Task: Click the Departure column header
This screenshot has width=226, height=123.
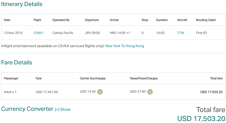Action: tap(92, 20)
